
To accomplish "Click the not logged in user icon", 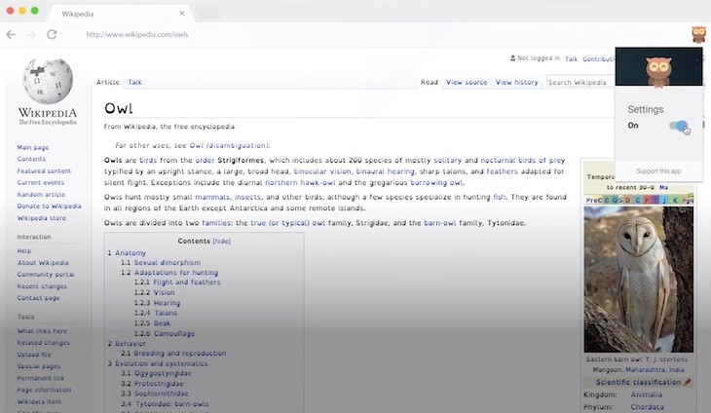I will [x=511, y=58].
